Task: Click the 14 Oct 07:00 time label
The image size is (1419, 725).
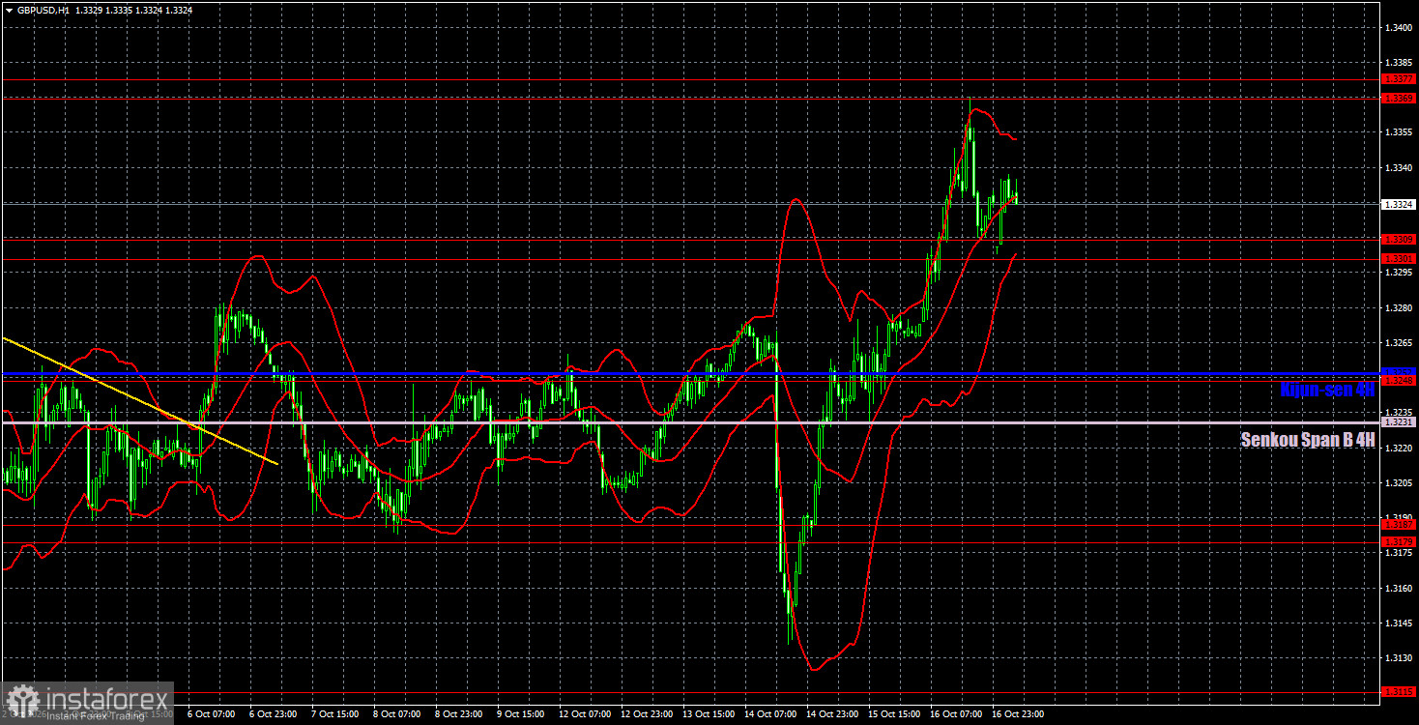Action: pos(768,714)
